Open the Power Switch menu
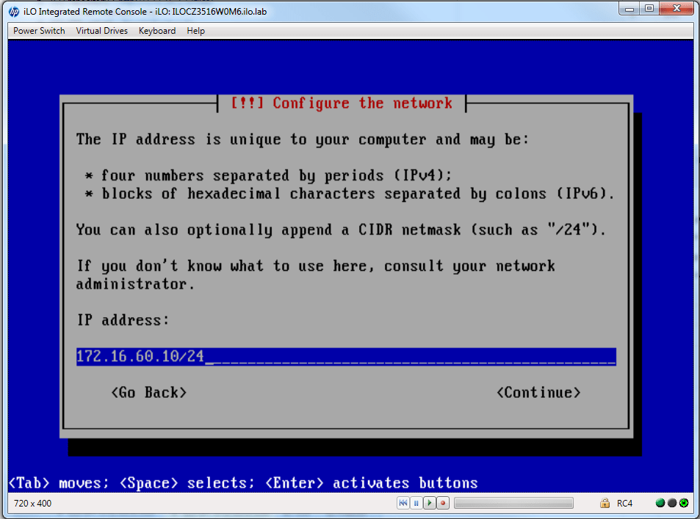 pos(39,31)
